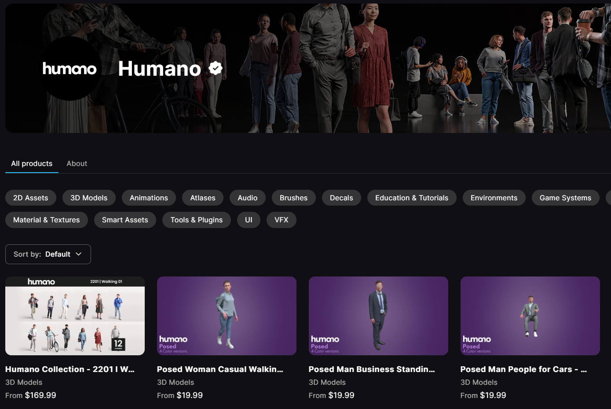Select the Atlases category chip
Viewport: 611px width, 409px height.
coord(203,198)
